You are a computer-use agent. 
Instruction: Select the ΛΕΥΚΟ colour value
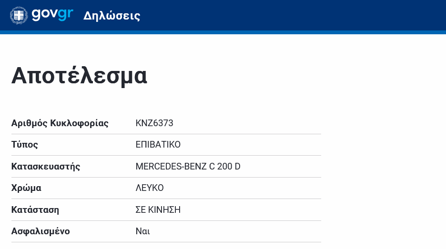coord(150,188)
